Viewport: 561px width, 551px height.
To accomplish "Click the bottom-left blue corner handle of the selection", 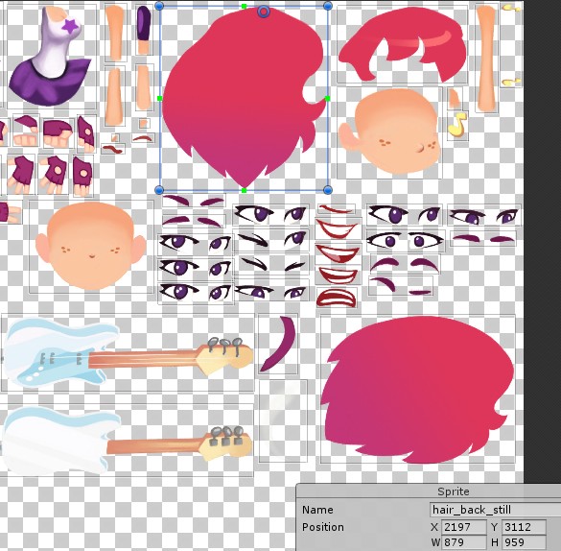I will 159,190.
